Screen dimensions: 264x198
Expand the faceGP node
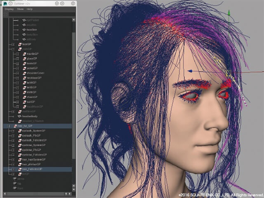point(13,44)
